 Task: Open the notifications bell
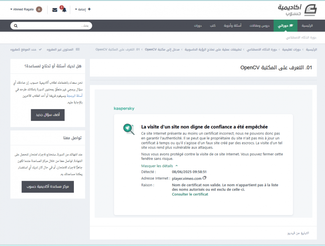pyautogui.click(x=64, y=9)
